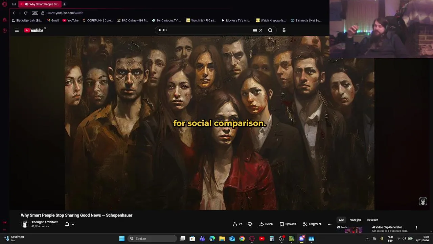Open Bladwijzerbalk bookmarks folder
The height and width of the screenshot is (244, 433).
(27, 20)
